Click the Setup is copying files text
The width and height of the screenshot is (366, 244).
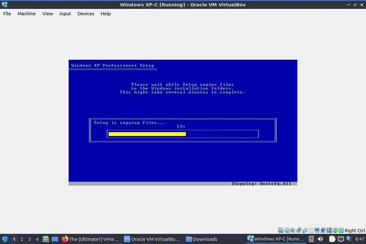click(130, 123)
